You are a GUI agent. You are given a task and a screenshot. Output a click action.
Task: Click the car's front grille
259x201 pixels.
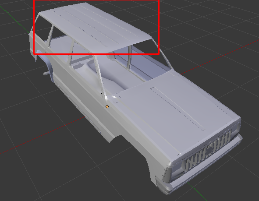209,151
